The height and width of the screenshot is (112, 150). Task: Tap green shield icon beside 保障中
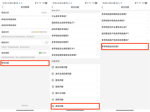(40, 53)
